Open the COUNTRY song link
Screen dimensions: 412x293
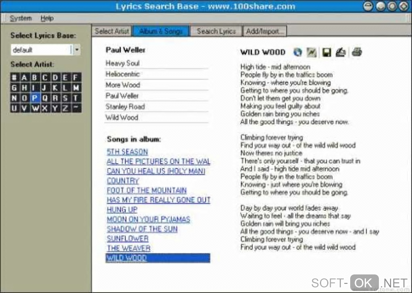click(123, 181)
